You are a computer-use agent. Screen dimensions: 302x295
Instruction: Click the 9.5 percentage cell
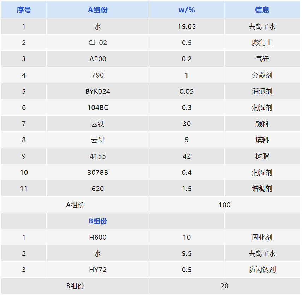[186, 253]
